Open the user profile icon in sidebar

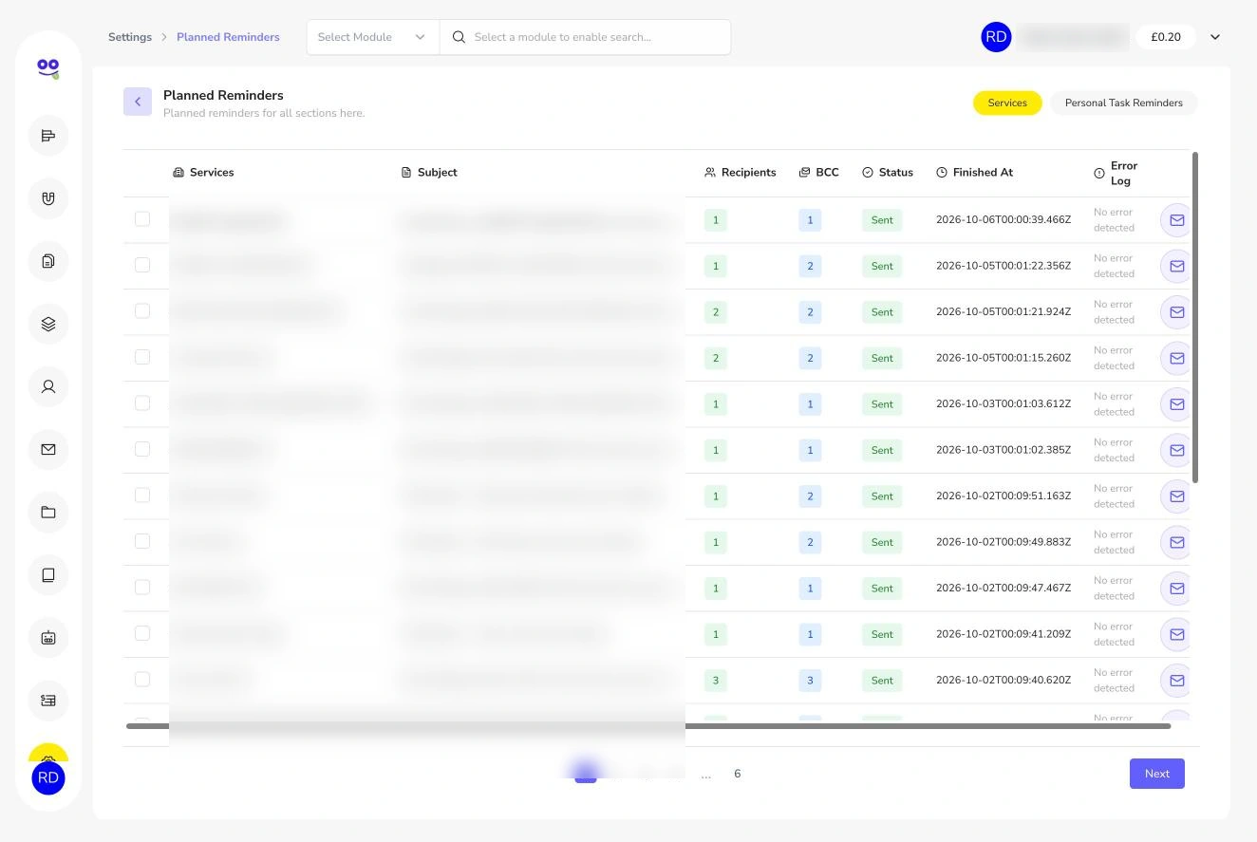click(x=48, y=386)
